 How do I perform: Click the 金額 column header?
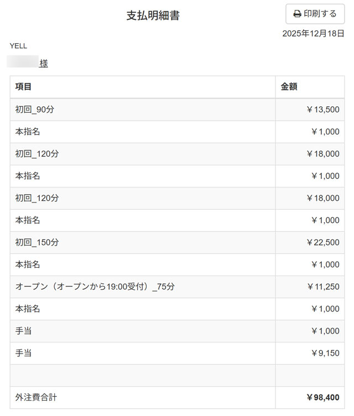(289, 87)
